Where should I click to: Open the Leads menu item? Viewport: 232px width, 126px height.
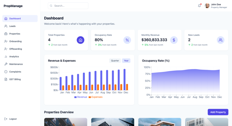pyautogui.click(x=20, y=26)
